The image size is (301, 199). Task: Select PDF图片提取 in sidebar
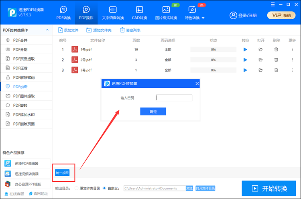26,96
